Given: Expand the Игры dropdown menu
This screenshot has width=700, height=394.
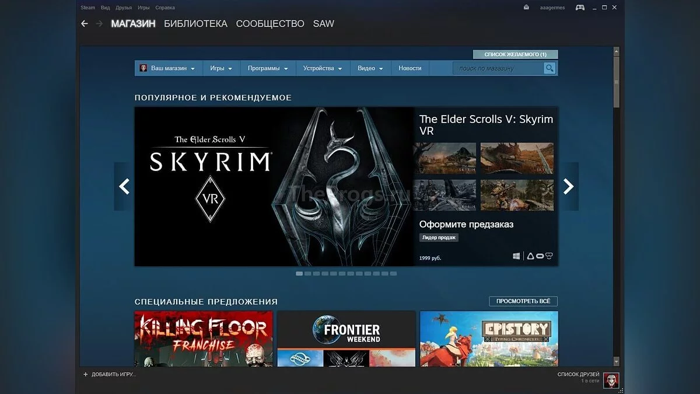Looking at the screenshot, I should pyautogui.click(x=221, y=68).
